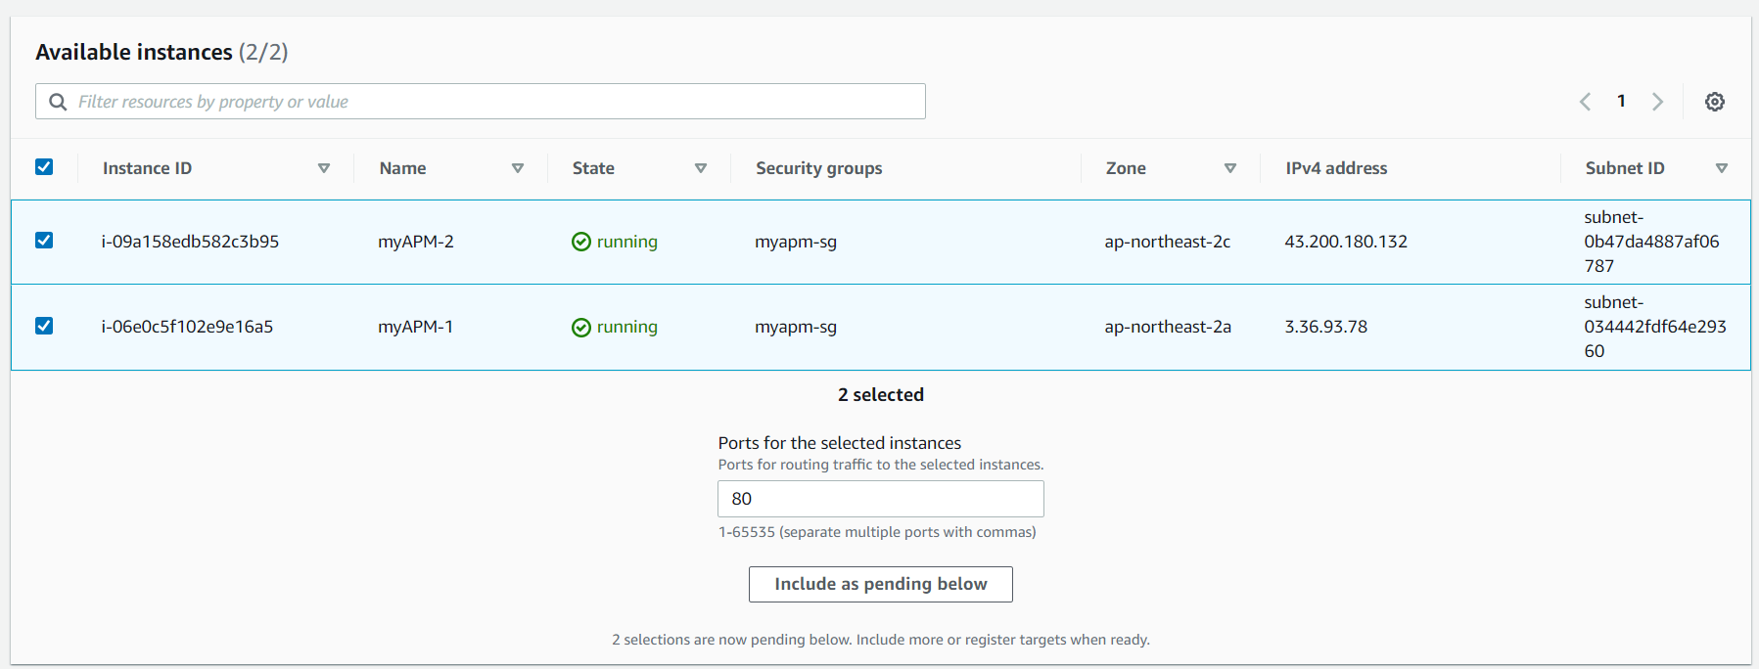Viewport: 1759px width, 669px height.
Task: Deselect the myAPM-1 instance checkbox
Action: 44,326
